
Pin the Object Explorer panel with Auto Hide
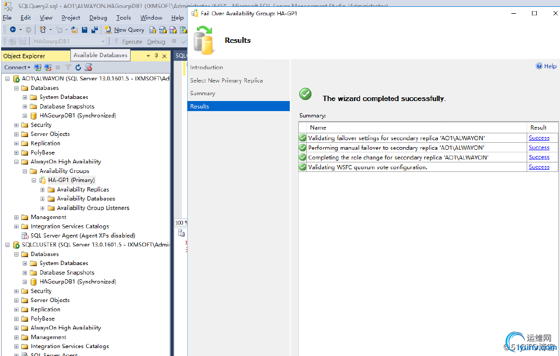(x=156, y=56)
